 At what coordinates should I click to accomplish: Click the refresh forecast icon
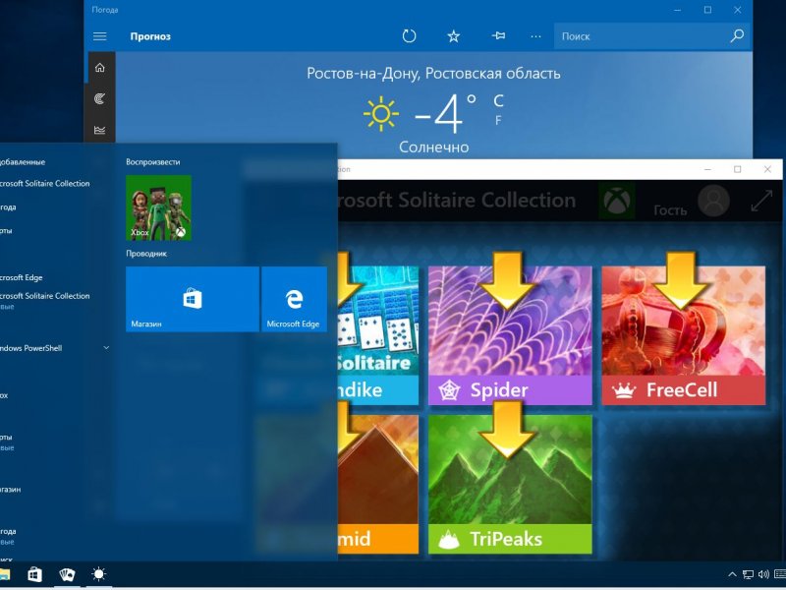pyautogui.click(x=410, y=36)
